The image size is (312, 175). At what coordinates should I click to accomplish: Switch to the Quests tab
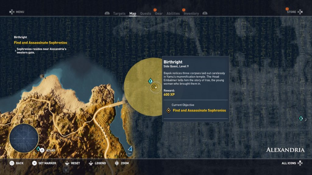tap(145, 14)
